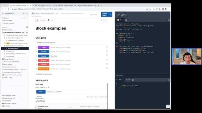
Task: Open notifications bell in sidebar header
Action: click(x=24, y=13)
